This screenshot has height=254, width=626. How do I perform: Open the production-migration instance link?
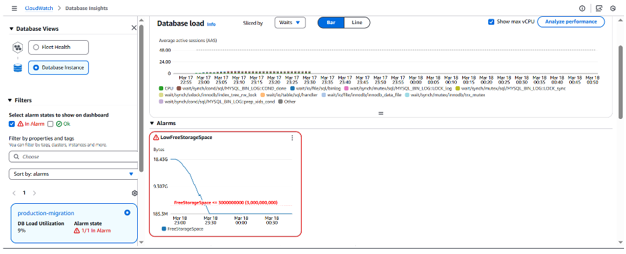(x=46, y=213)
